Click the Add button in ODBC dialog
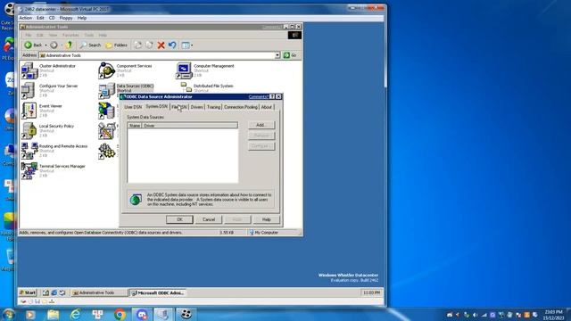Screen dimensions: 571x321 pos(261,125)
